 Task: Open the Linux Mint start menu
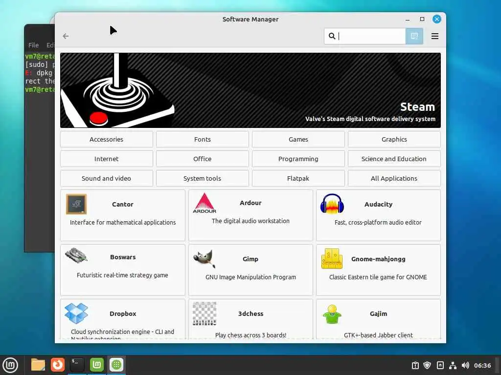pos(10,365)
